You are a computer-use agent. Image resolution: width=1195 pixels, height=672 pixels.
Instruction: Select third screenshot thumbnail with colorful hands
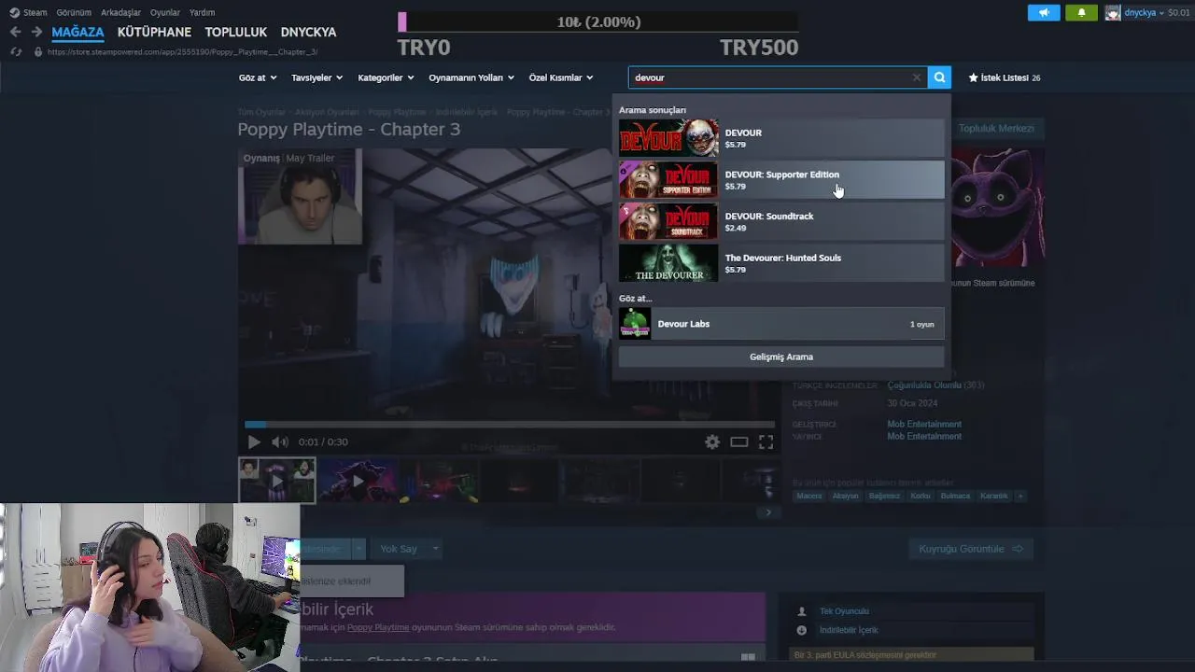pyautogui.click(x=439, y=481)
